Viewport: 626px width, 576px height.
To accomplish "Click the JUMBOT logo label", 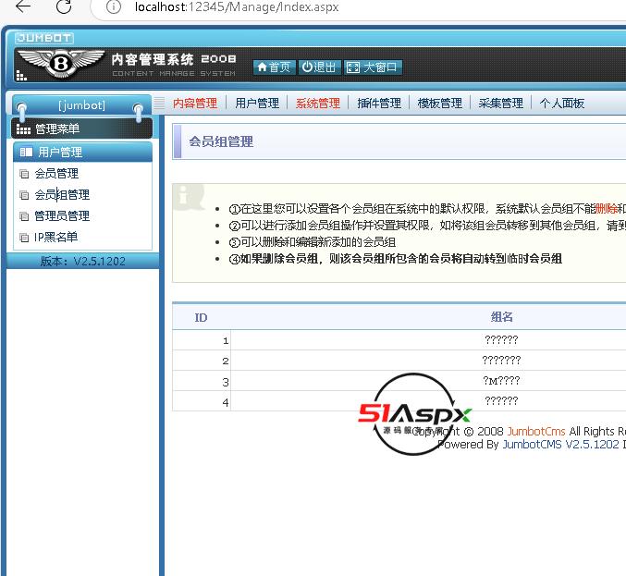I will [44, 38].
